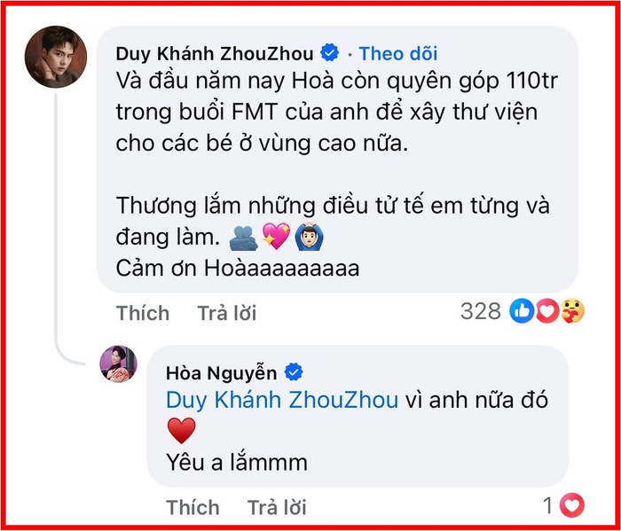Click the sparkling pink heart emoji in comment
The height and width of the screenshot is (531, 621).
pyautogui.click(x=277, y=236)
